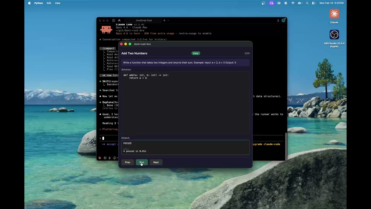The image size is (371, 209).
Task: Advance to the next problem with Next
Action: [x=156, y=162]
